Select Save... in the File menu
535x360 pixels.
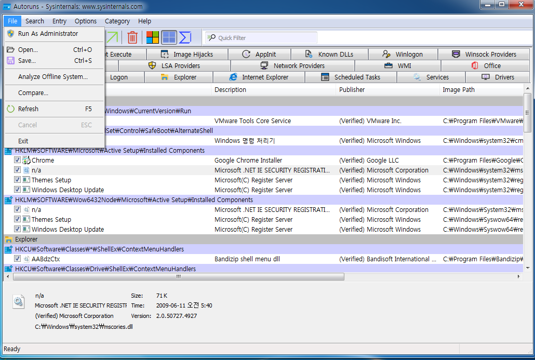55,60
